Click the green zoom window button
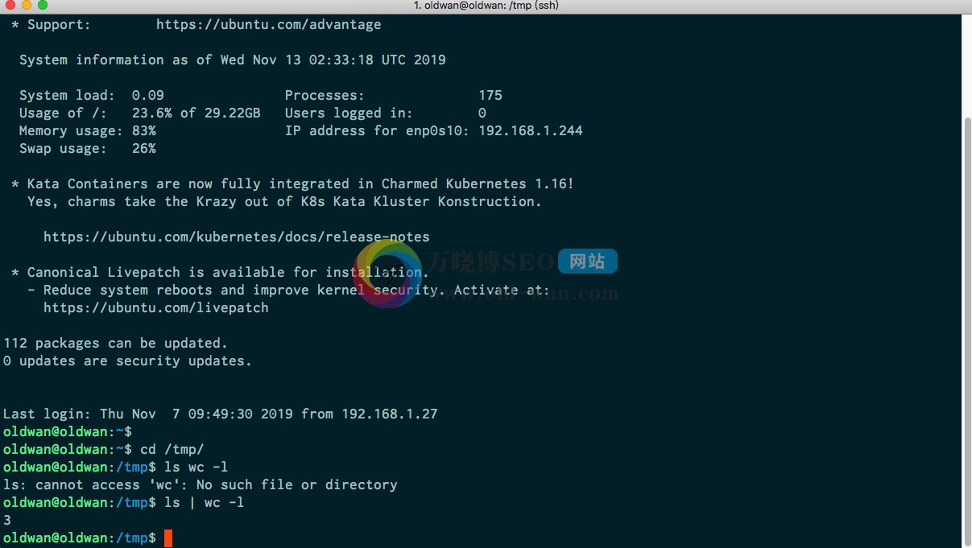This screenshot has width=972, height=548. click(x=42, y=6)
